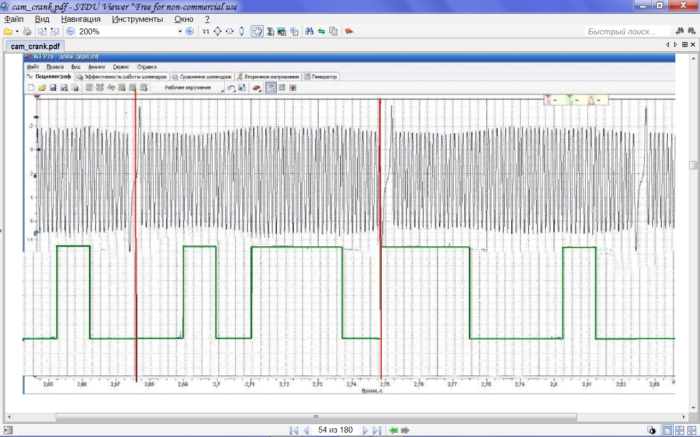
Task: Click the horizontal scrollbar right arrow
Action: pyautogui.click(x=685, y=417)
